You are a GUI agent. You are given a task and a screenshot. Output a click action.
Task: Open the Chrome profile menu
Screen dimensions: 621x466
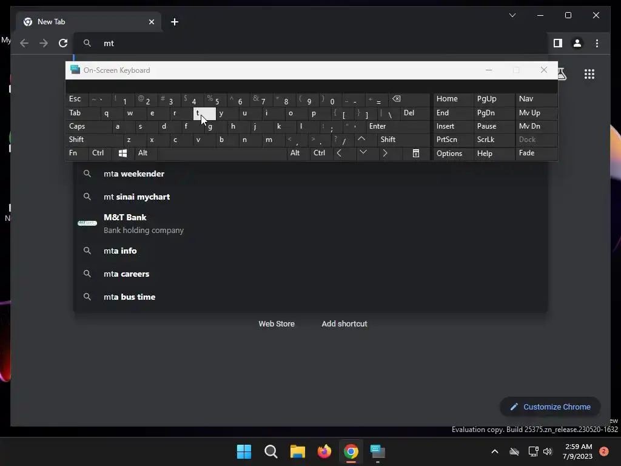point(577,43)
